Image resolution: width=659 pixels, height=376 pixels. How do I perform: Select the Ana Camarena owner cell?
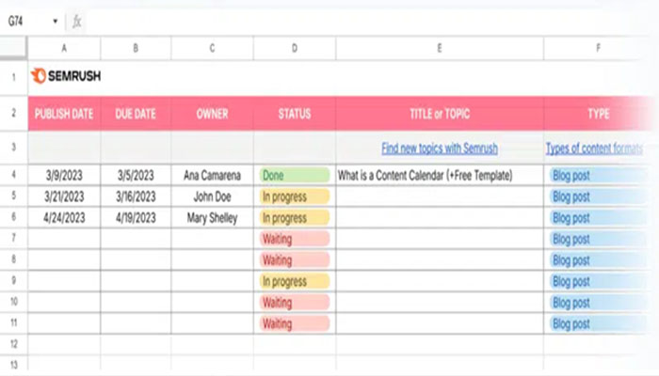tap(213, 175)
